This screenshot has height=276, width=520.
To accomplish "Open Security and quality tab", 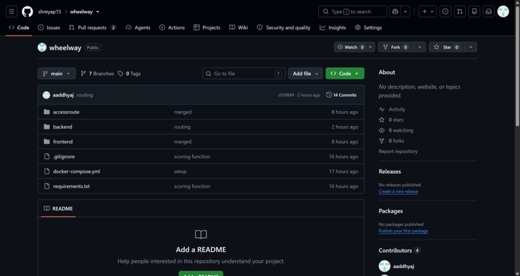I will pos(283,28).
